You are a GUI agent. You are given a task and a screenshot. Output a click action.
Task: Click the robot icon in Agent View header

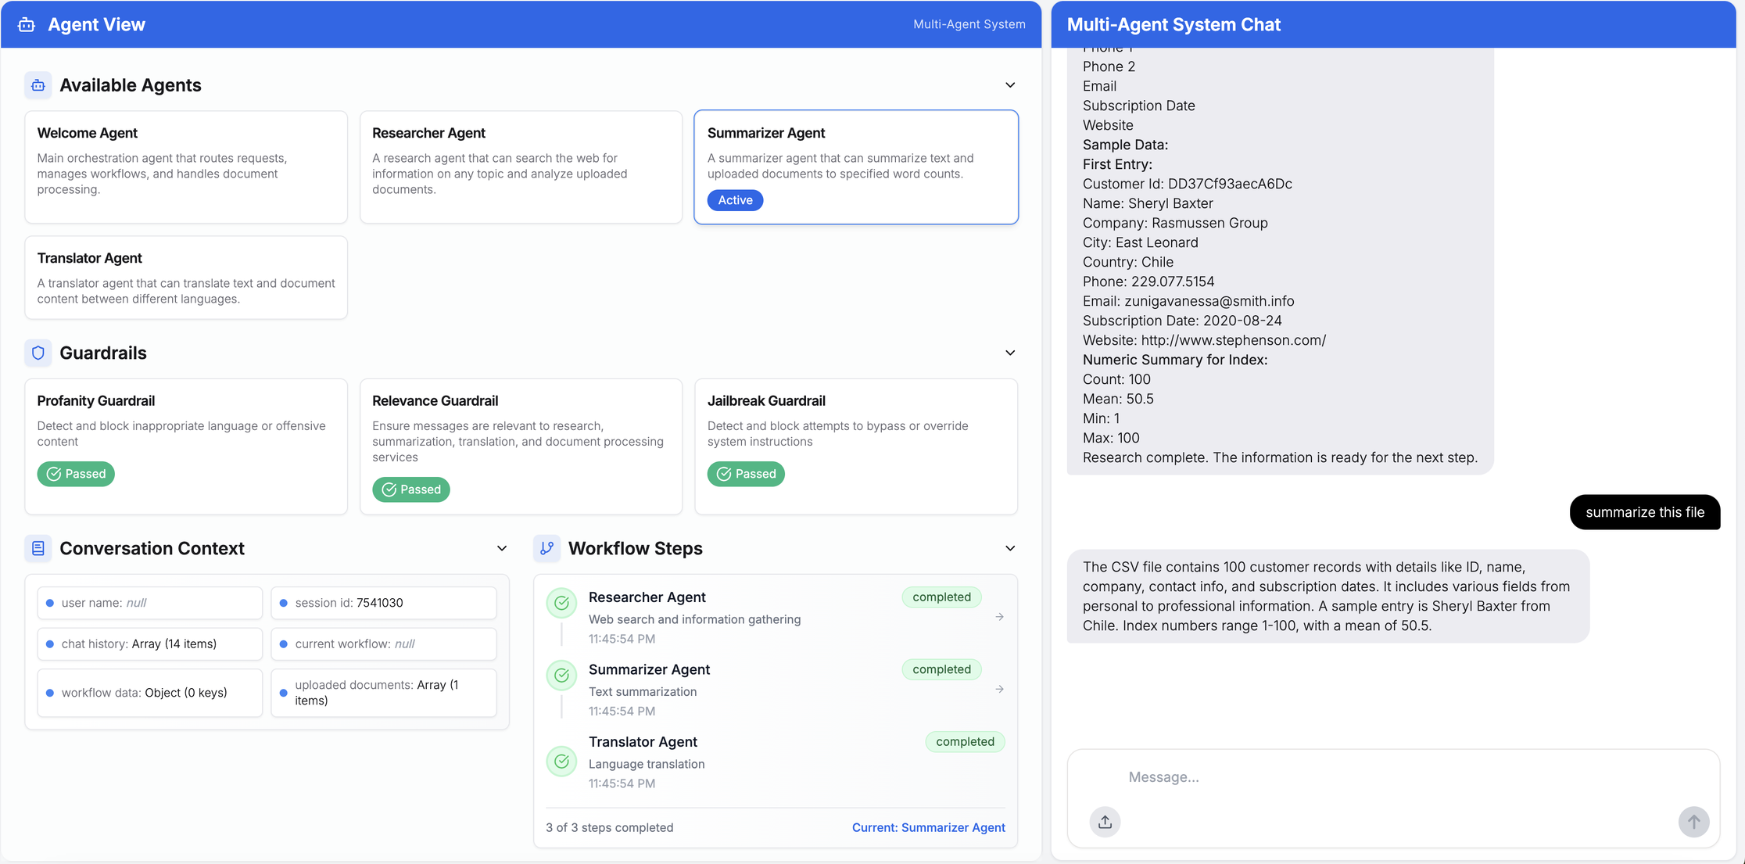(x=26, y=24)
